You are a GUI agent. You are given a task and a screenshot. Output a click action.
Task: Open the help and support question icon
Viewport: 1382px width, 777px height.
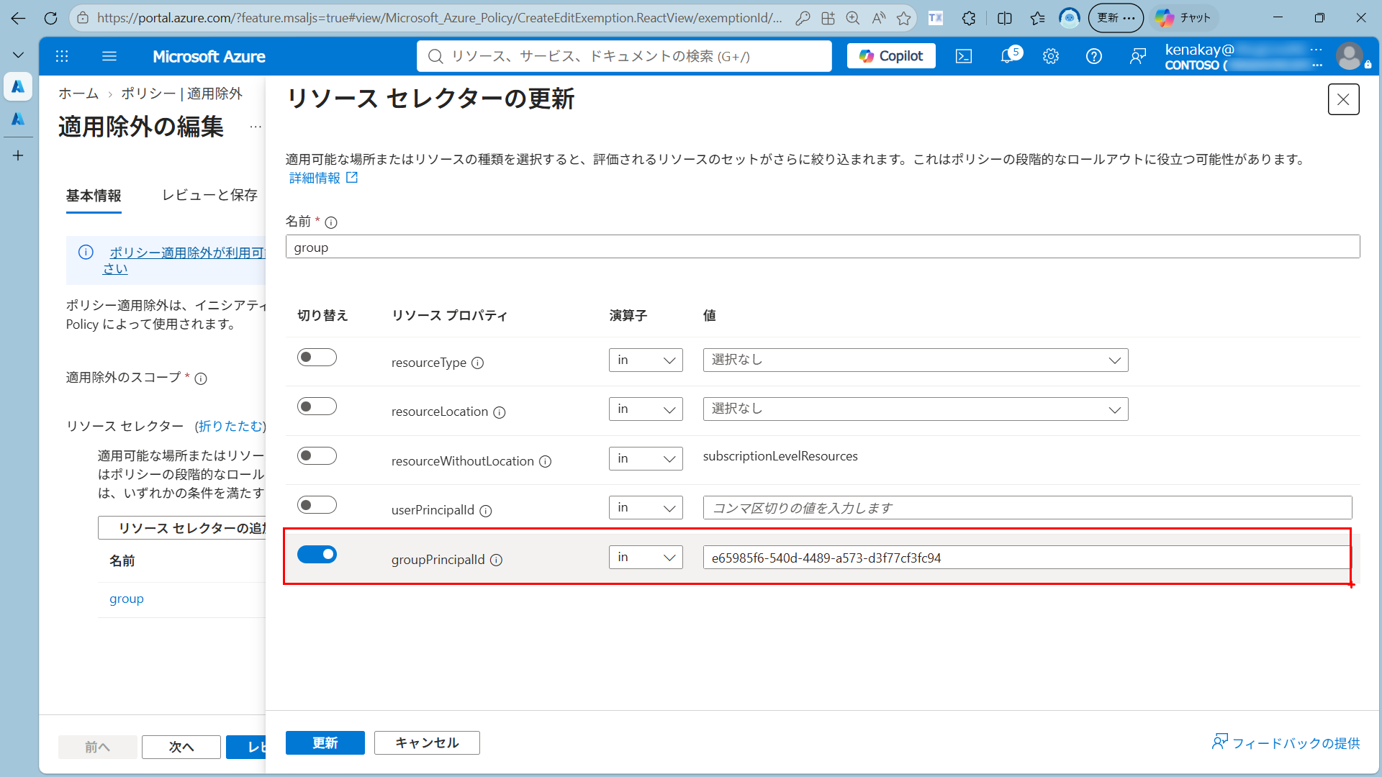click(1094, 56)
